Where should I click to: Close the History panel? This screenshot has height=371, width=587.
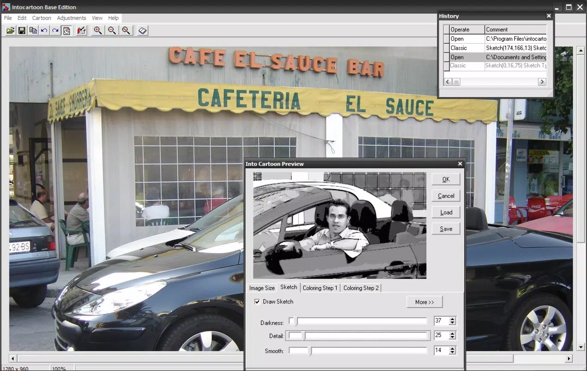coord(549,16)
